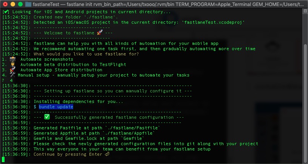Click the yellow minimize window button
Image resolution: width=308 pixels, height=164 pixels.
pyautogui.click(x=13, y=4)
